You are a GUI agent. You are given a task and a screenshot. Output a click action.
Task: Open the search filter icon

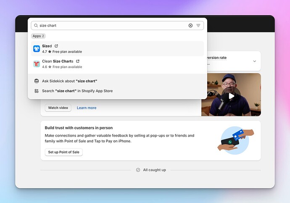tap(198, 26)
